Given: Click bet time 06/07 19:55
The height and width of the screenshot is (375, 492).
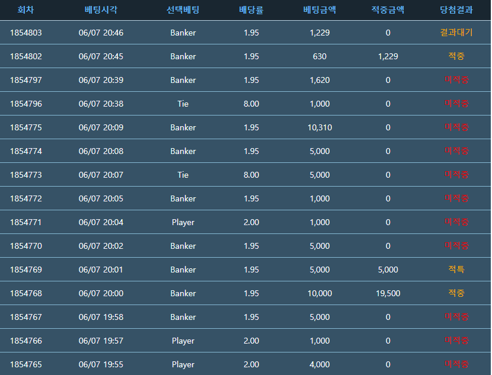Looking at the screenshot, I should click(x=101, y=365).
